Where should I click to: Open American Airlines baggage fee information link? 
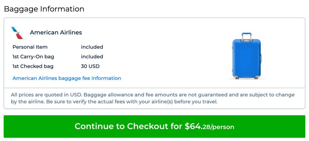pos(67,78)
